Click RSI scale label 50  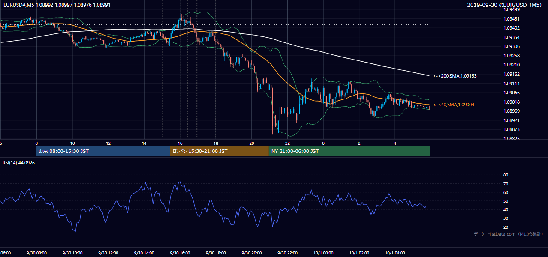(x=506, y=201)
